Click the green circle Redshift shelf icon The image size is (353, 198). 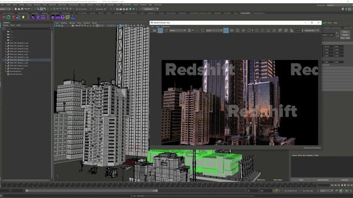coord(8,17)
